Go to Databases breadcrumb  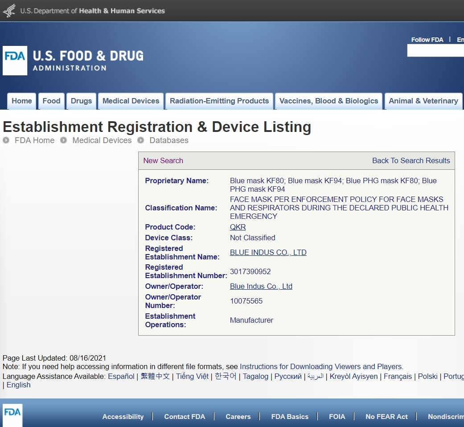pos(169,140)
